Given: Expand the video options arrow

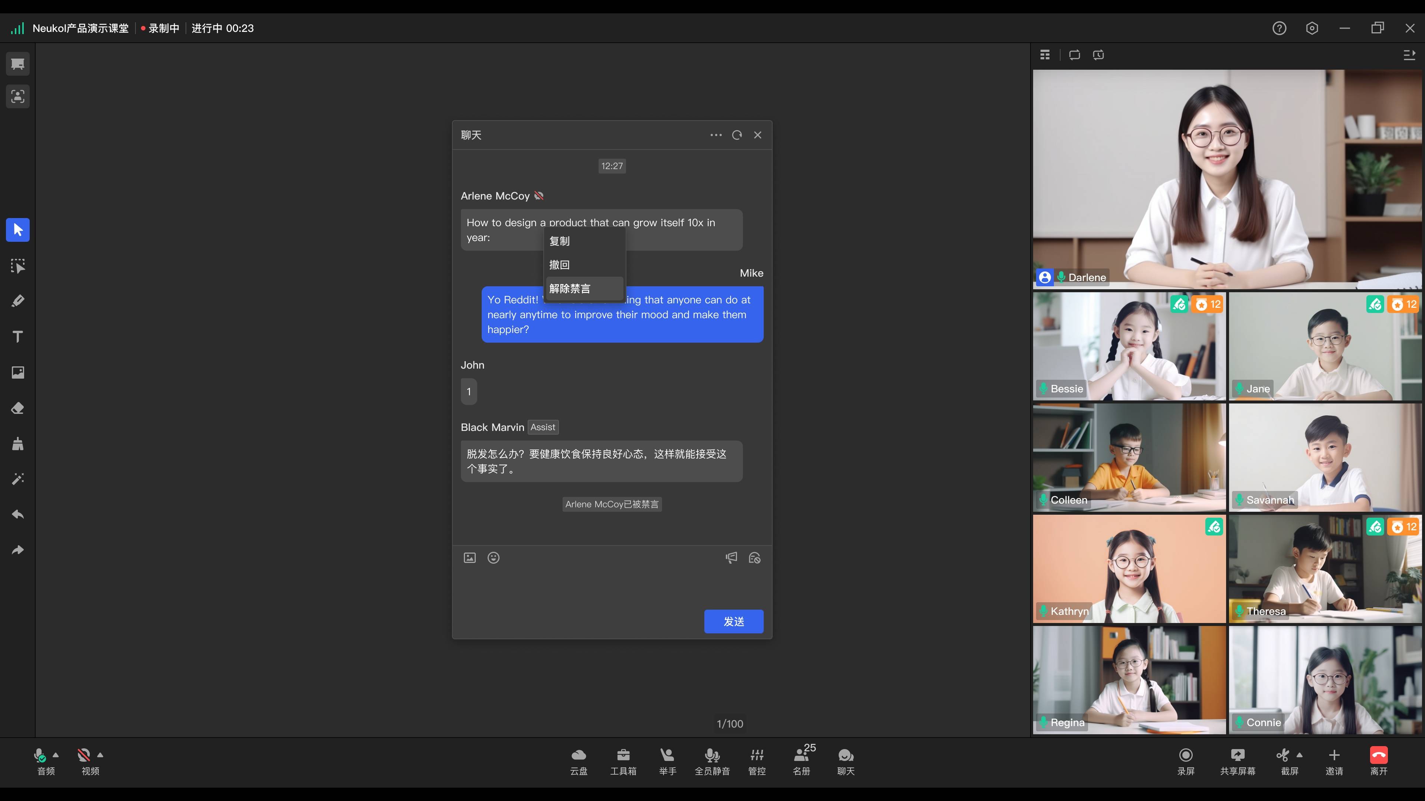Looking at the screenshot, I should point(100,755).
